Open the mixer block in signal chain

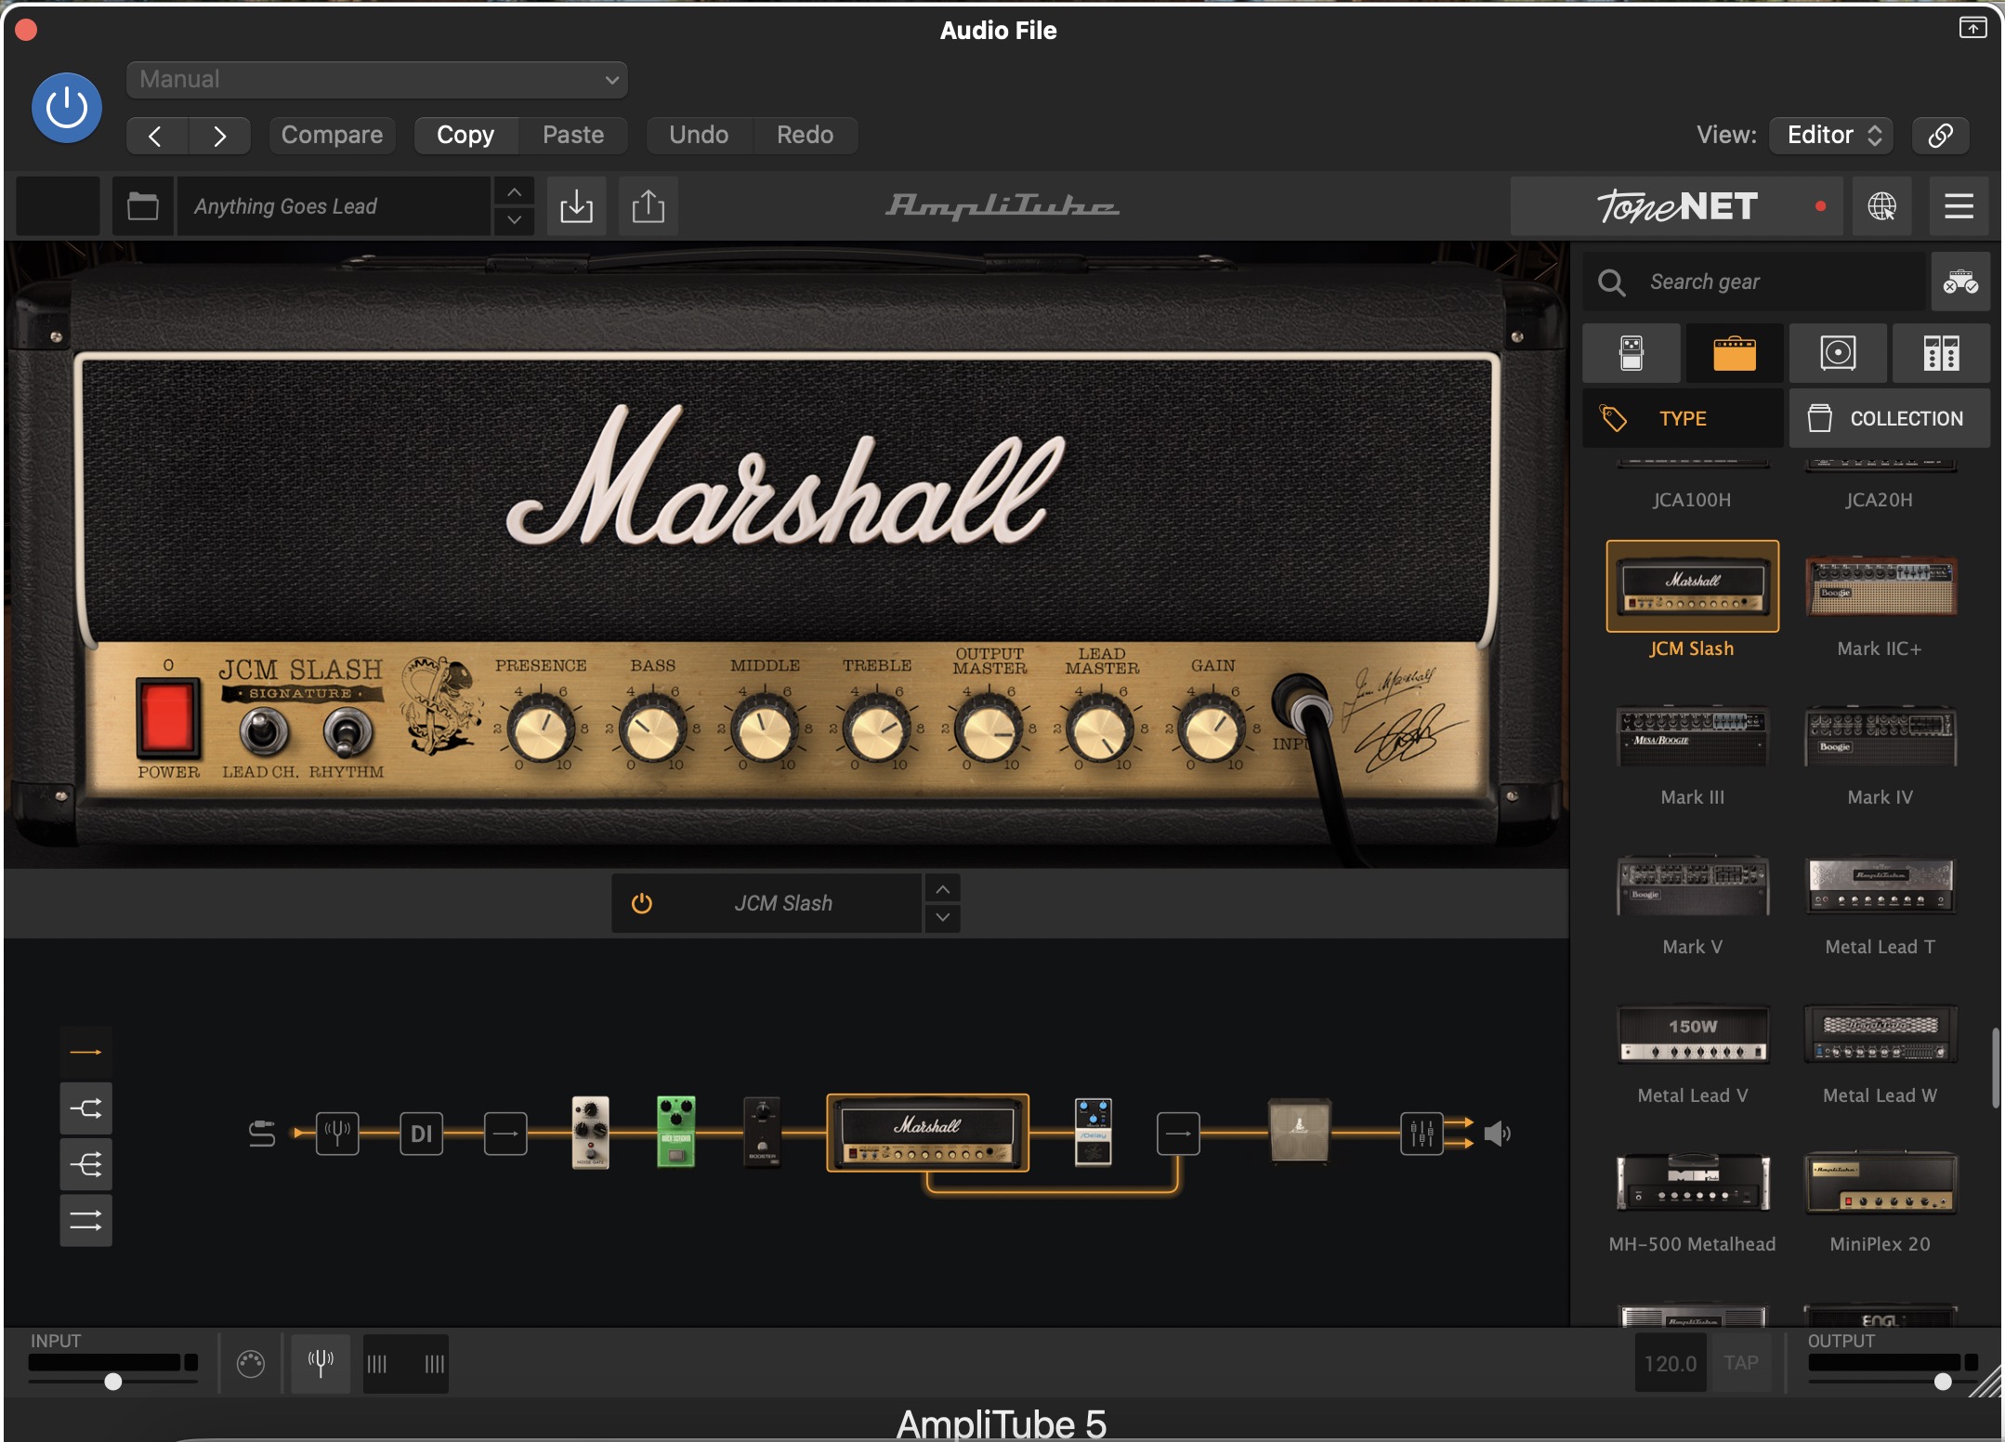coord(1422,1134)
